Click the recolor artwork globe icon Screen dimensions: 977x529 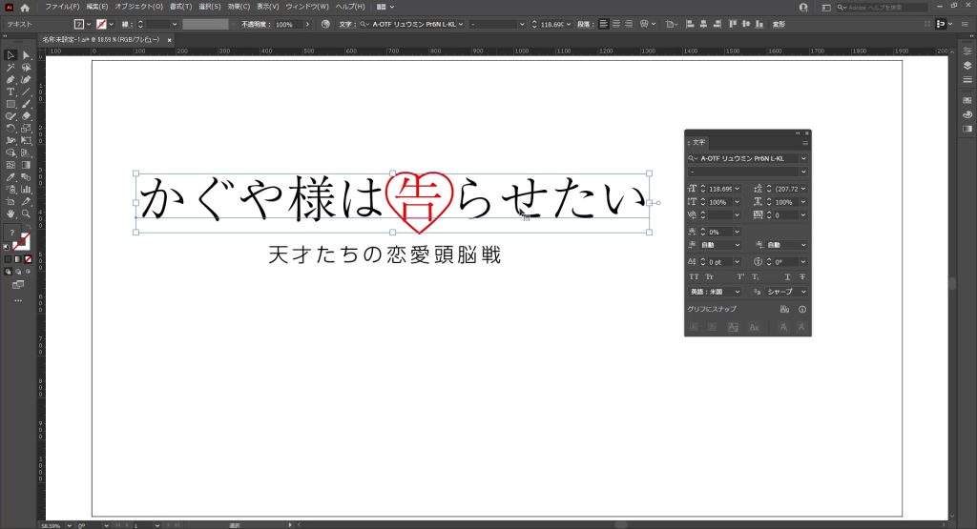tap(325, 24)
